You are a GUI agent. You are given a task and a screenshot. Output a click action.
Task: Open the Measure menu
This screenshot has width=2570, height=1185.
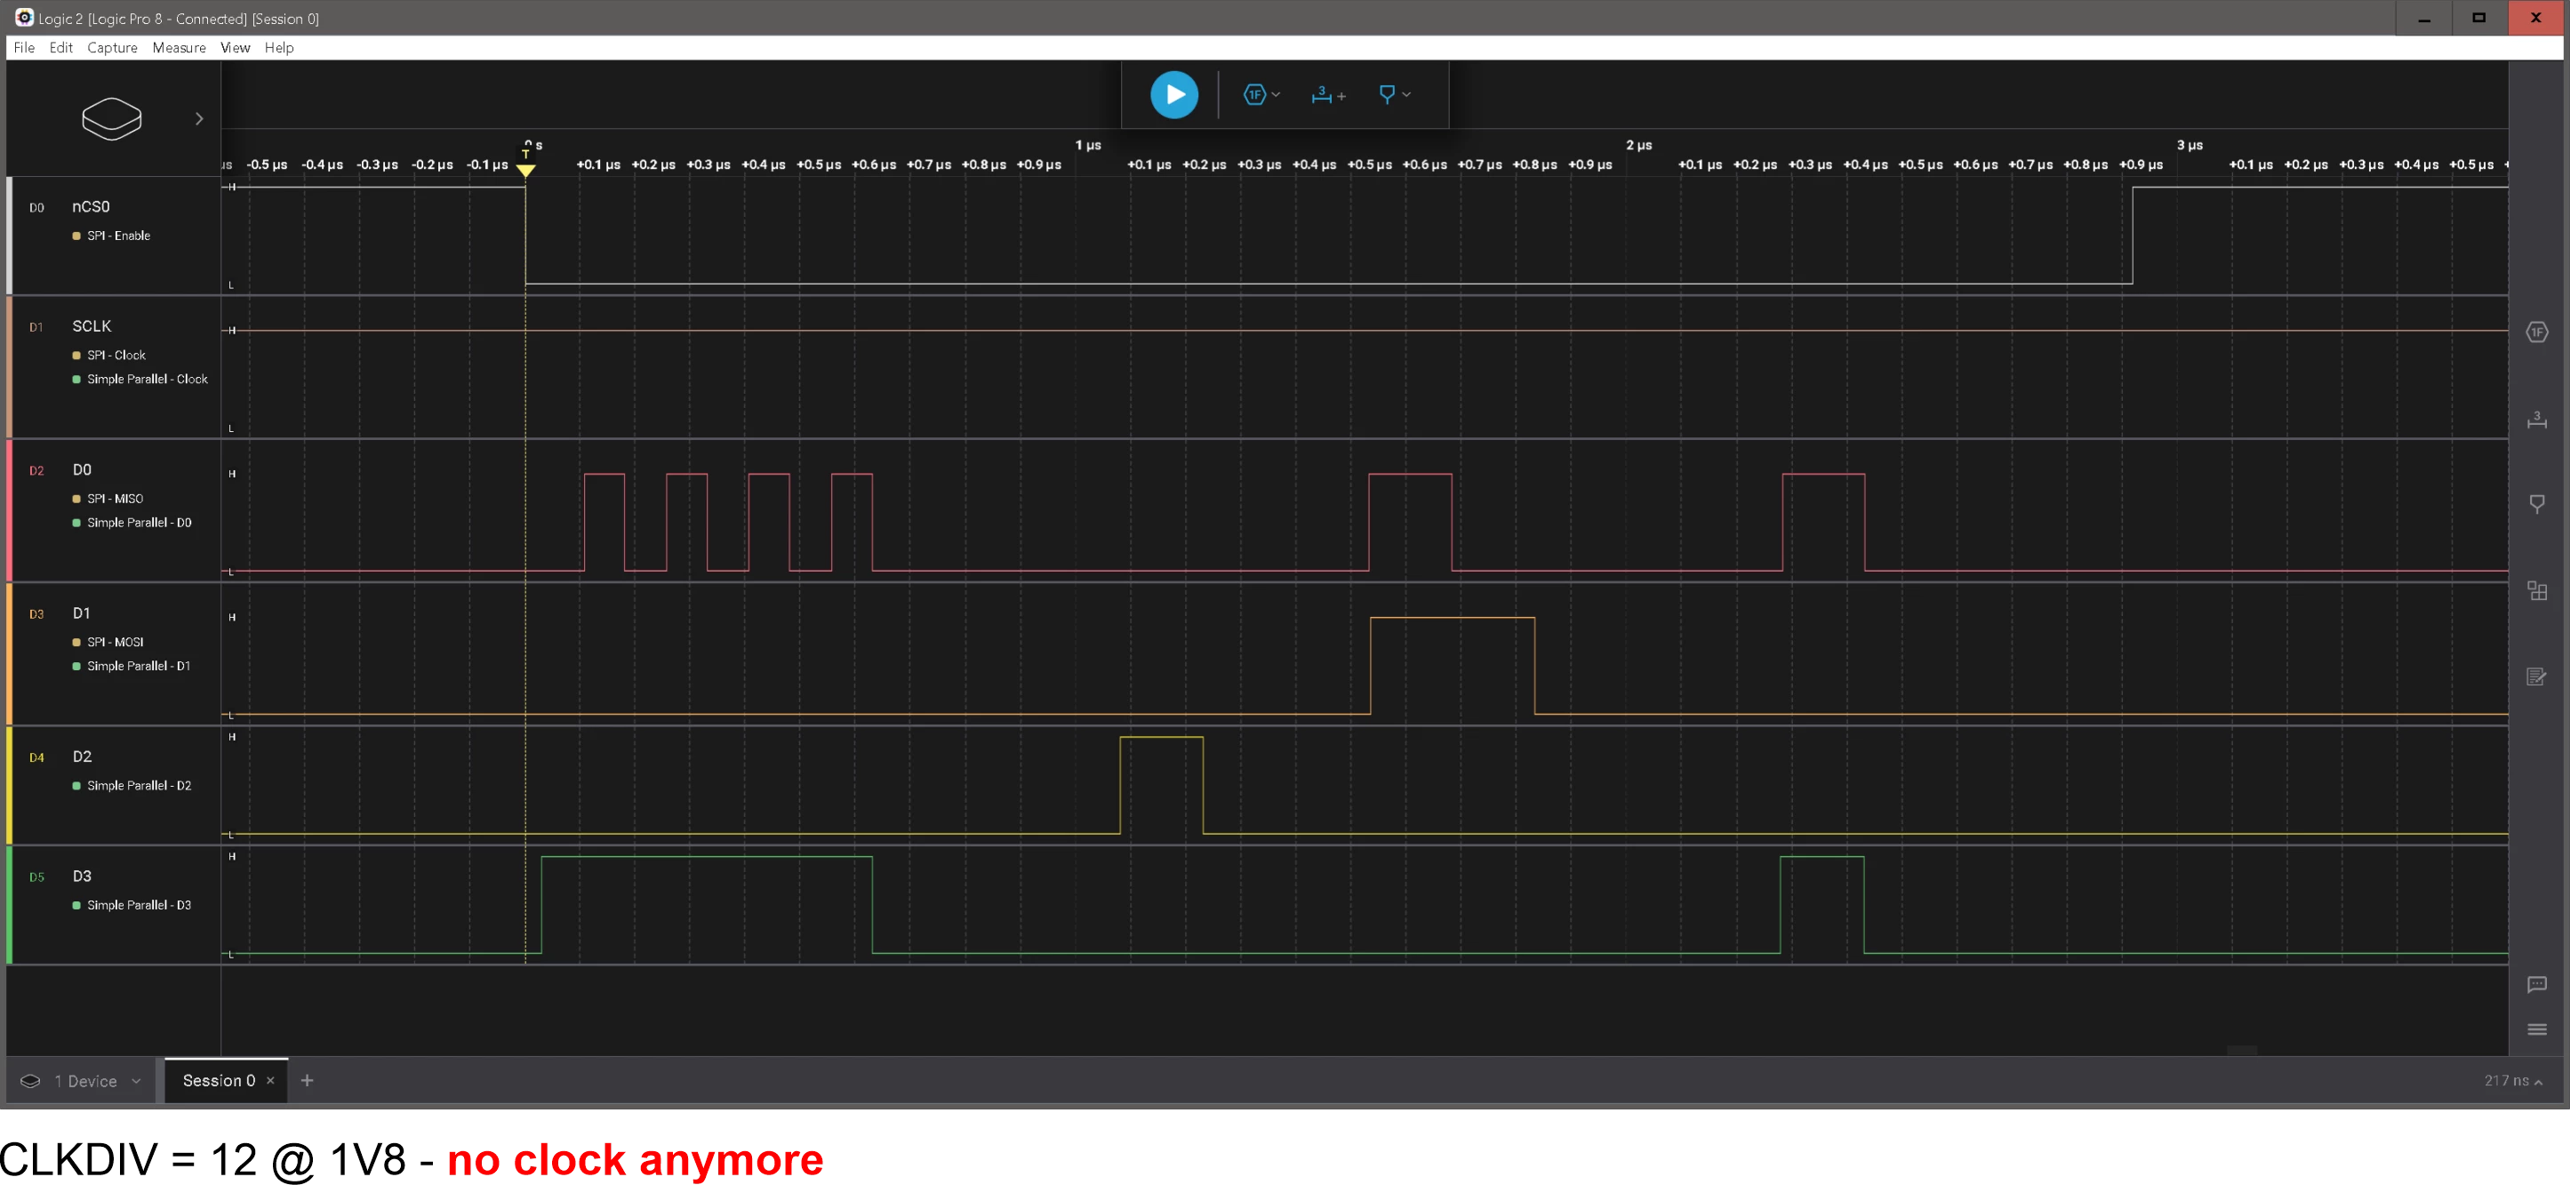coord(179,48)
